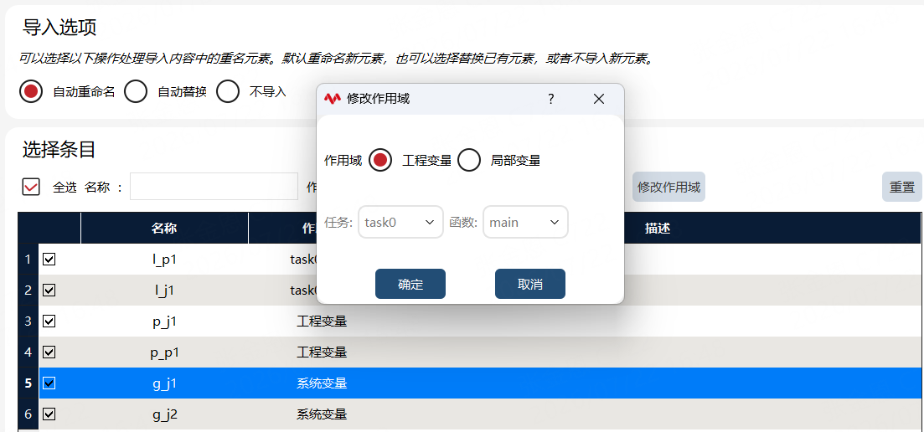Viewport: 924px width, 432px height.
Task: Select row number 6 header
Action: (28, 414)
